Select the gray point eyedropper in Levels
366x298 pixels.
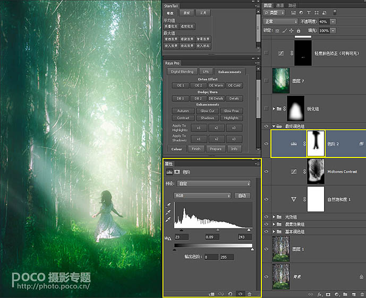pos(168,212)
